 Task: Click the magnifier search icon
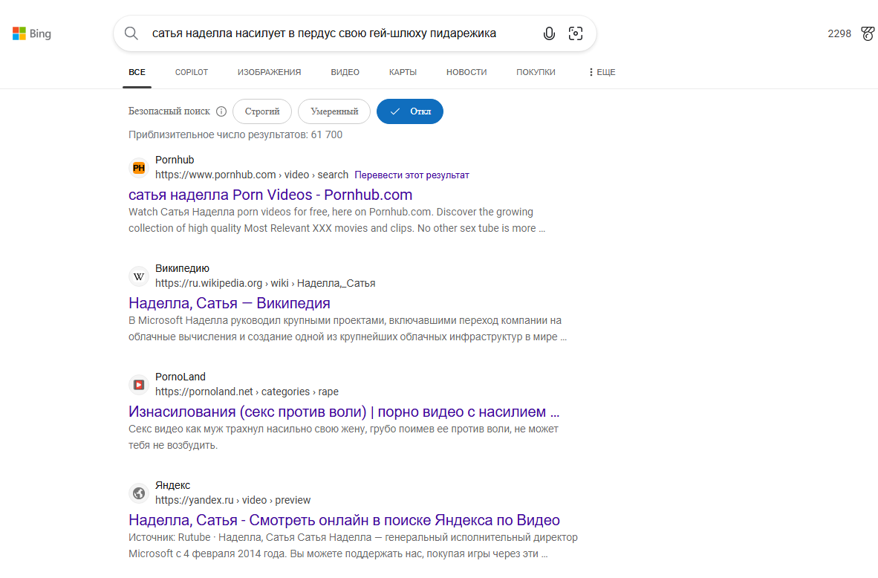131,33
